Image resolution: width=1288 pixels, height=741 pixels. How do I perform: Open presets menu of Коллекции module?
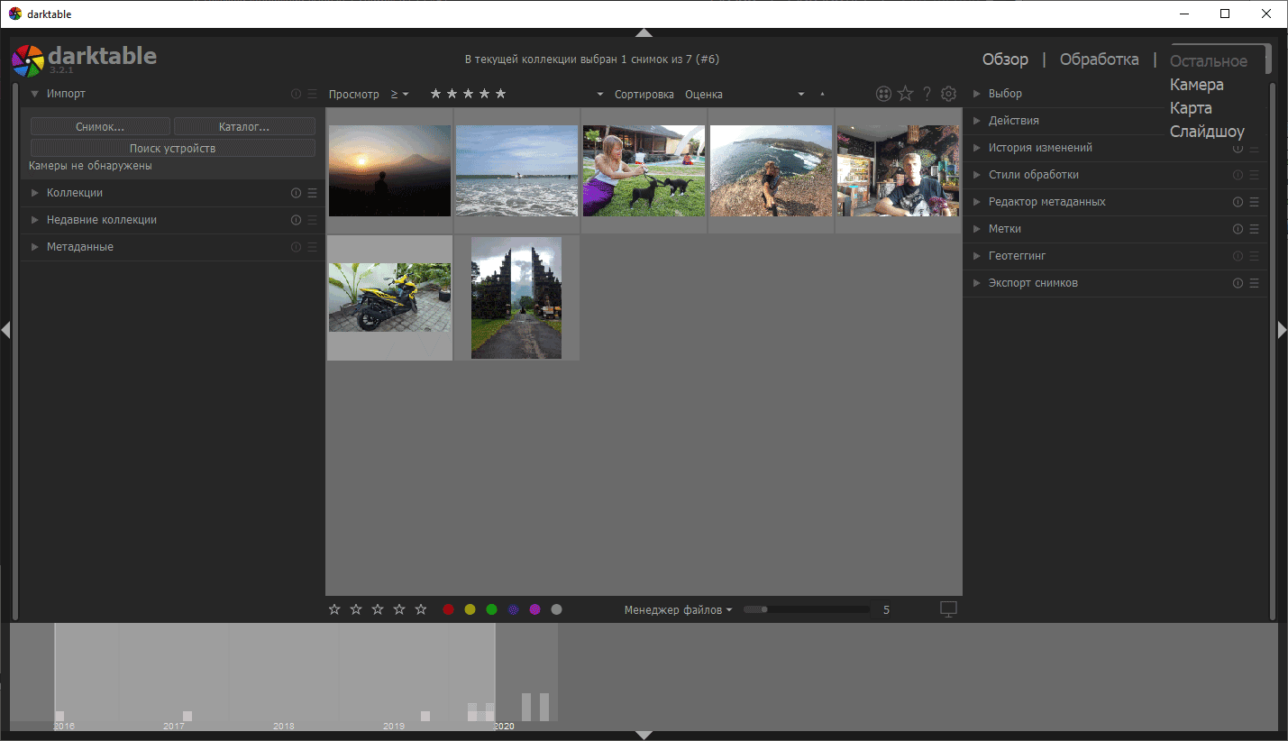click(x=313, y=193)
